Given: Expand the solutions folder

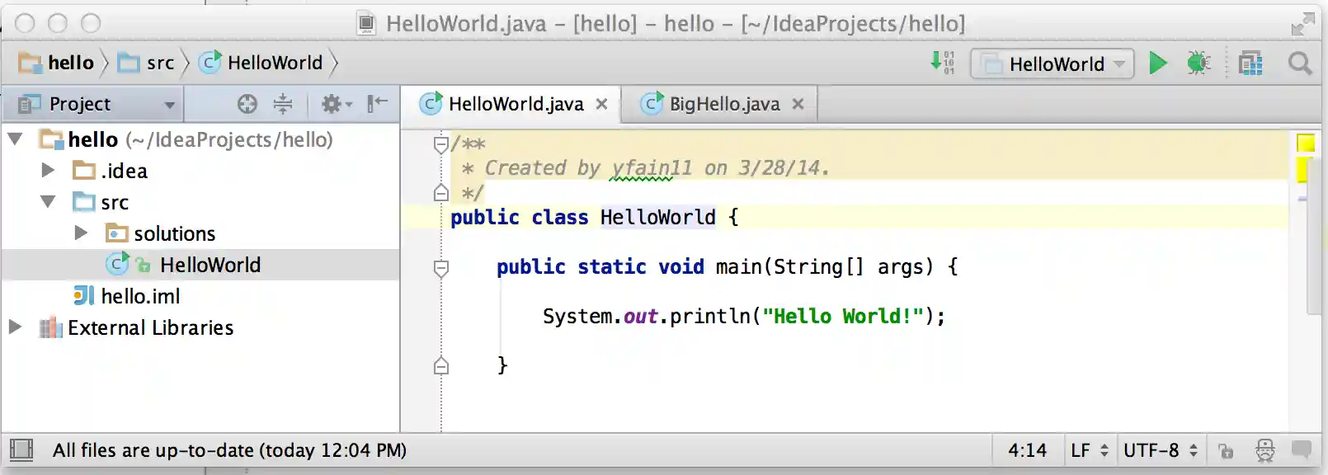Looking at the screenshot, I should pos(81,233).
